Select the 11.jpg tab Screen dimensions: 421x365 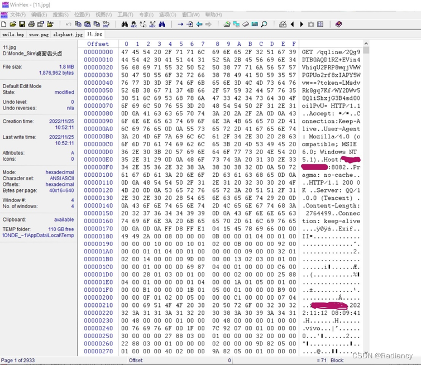(x=94, y=34)
